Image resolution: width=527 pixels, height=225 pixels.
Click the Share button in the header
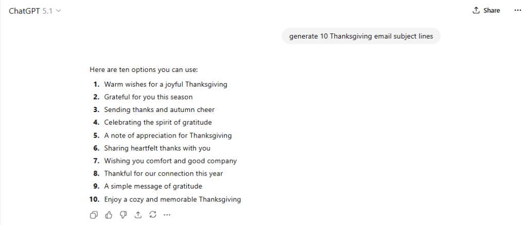(486, 10)
